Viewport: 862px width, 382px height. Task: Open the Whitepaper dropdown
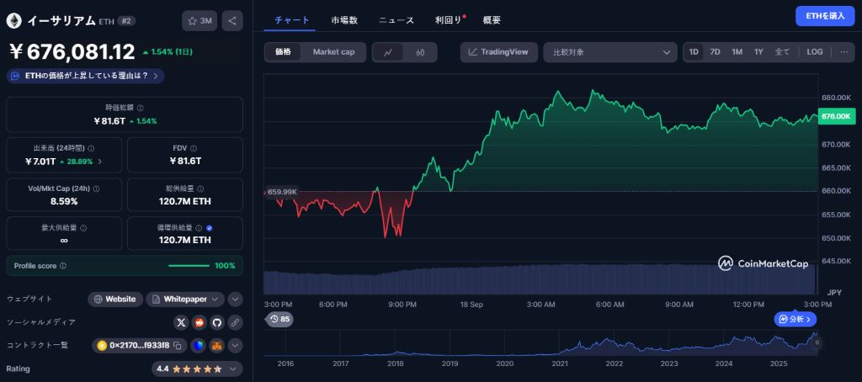coord(184,299)
